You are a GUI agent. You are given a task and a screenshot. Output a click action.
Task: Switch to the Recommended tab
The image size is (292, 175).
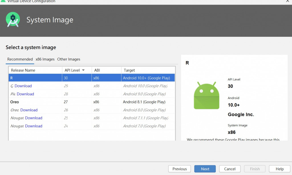pos(20,59)
